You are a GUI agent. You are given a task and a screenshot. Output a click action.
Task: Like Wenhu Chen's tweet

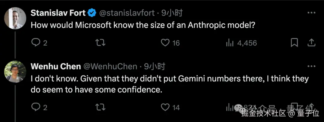pyautogui.click(x=165, y=107)
